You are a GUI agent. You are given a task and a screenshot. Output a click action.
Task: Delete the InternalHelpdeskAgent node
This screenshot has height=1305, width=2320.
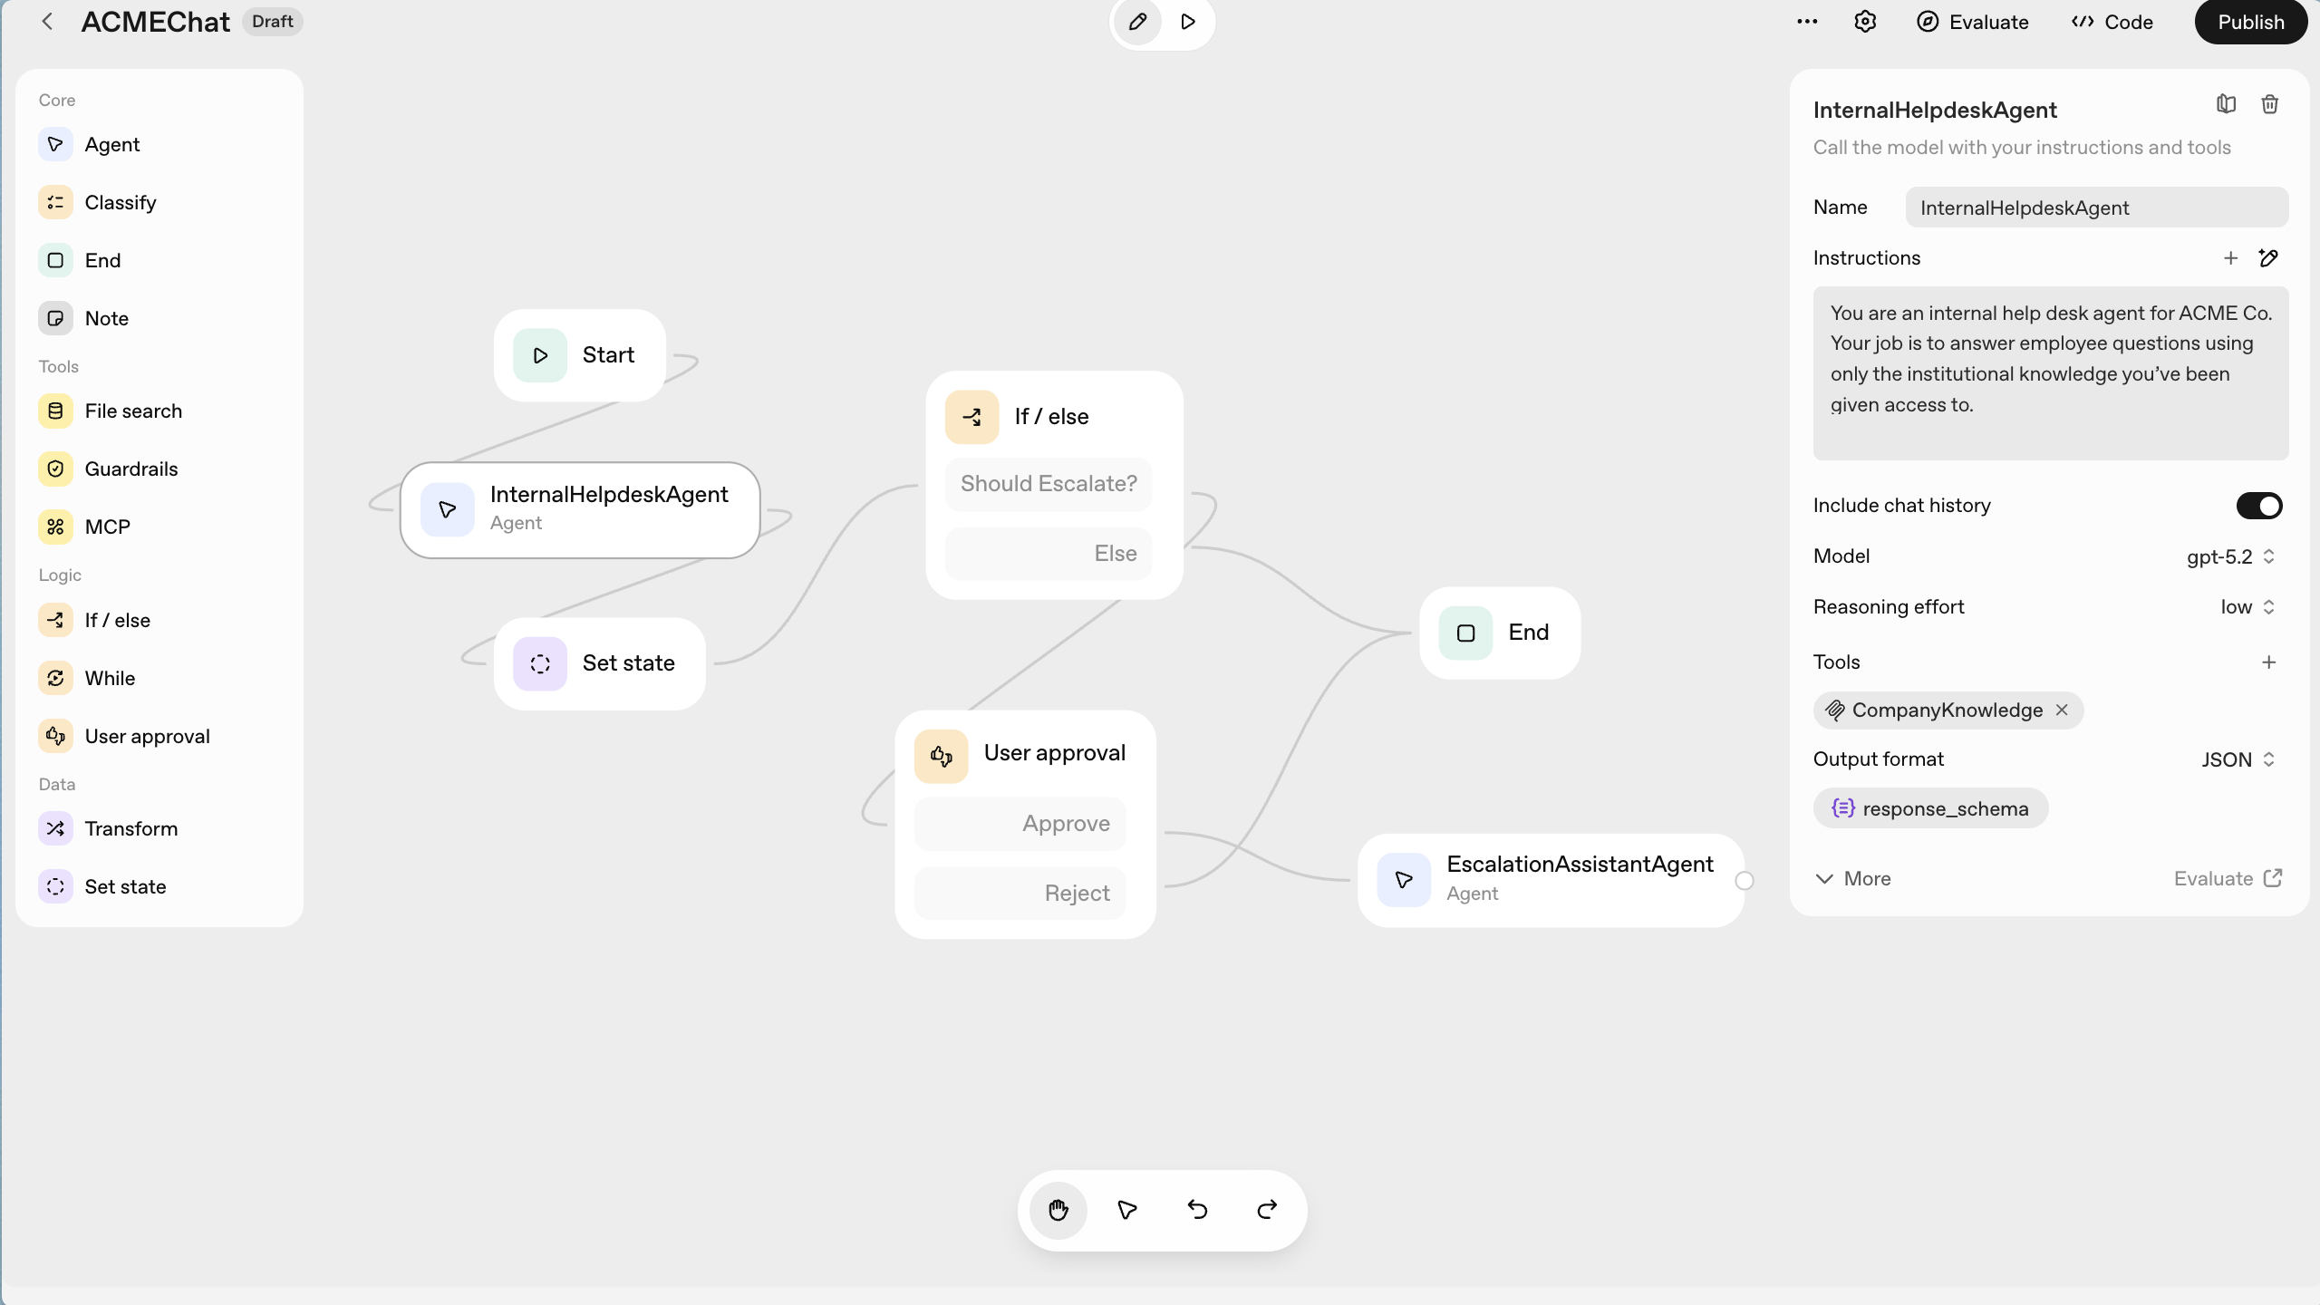click(2270, 103)
